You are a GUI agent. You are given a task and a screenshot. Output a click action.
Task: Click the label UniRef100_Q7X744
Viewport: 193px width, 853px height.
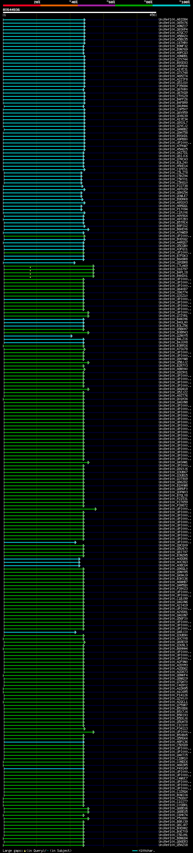coord(173,59)
